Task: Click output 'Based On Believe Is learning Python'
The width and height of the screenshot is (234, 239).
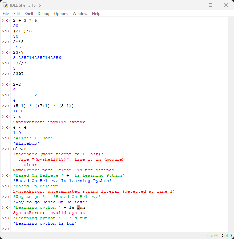Action: pos(62,181)
